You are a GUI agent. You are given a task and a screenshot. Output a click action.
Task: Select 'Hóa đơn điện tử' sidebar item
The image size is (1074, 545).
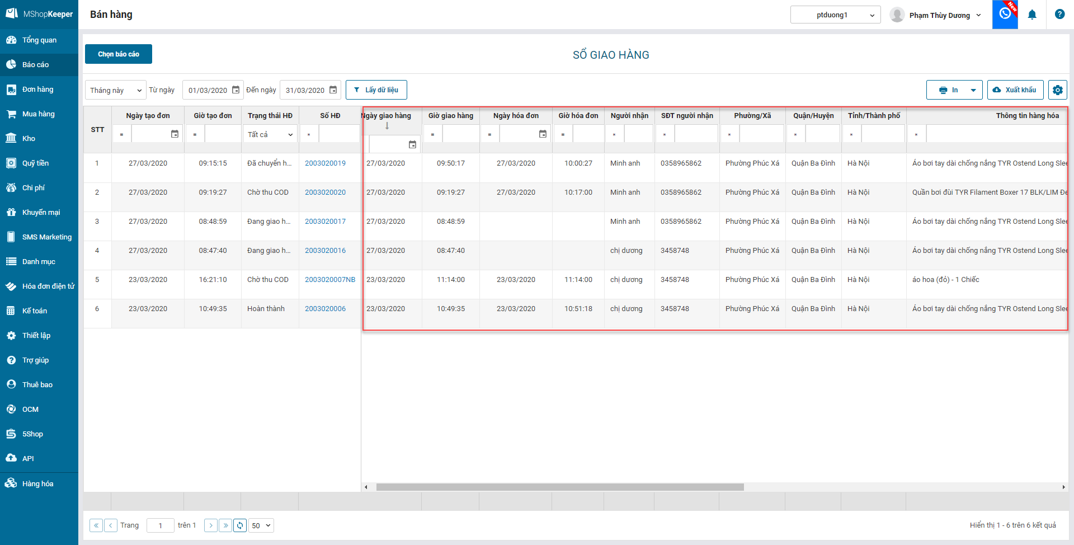click(x=48, y=286)
